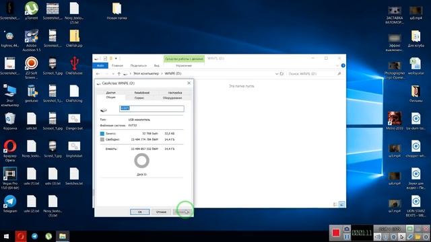Screen dimensions: 431x242
Task: Open Adobe Audition 1.5 desktop shortcut
Action: tap(32, 40)
